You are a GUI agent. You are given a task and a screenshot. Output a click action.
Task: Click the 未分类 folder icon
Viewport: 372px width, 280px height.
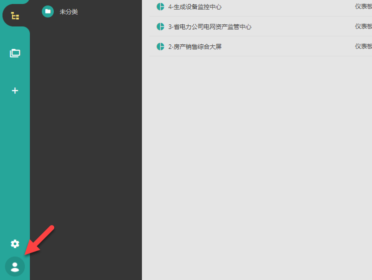point(48,11)
